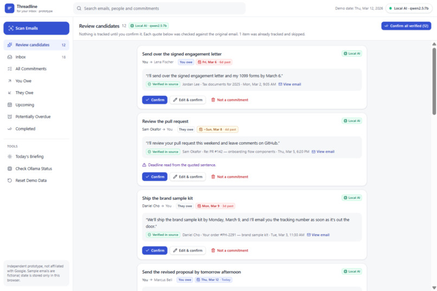
Task: Click the Thu, Mar 12 Today badge
Action: (214, 280)
